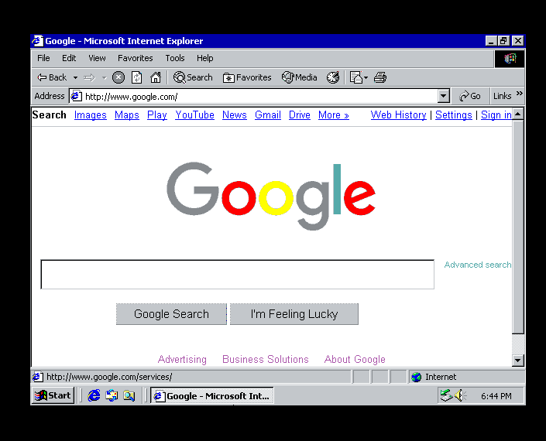Print the page with the Print icon
546x441 pixels.
coord(380,77)
